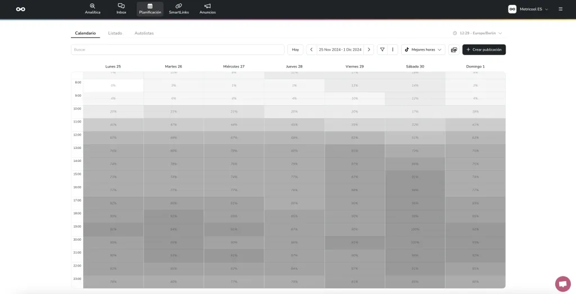Open the filter funnel icon
This screenshot has width=576, height=294.
[x=382, y=49]
